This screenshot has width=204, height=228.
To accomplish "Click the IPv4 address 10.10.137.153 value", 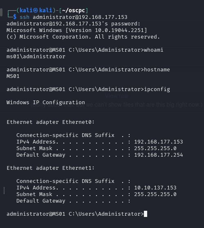I will click(x=155, y=187).
